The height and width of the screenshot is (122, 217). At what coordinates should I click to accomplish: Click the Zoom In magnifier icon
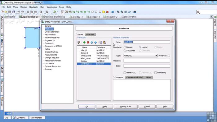point(118,12)
